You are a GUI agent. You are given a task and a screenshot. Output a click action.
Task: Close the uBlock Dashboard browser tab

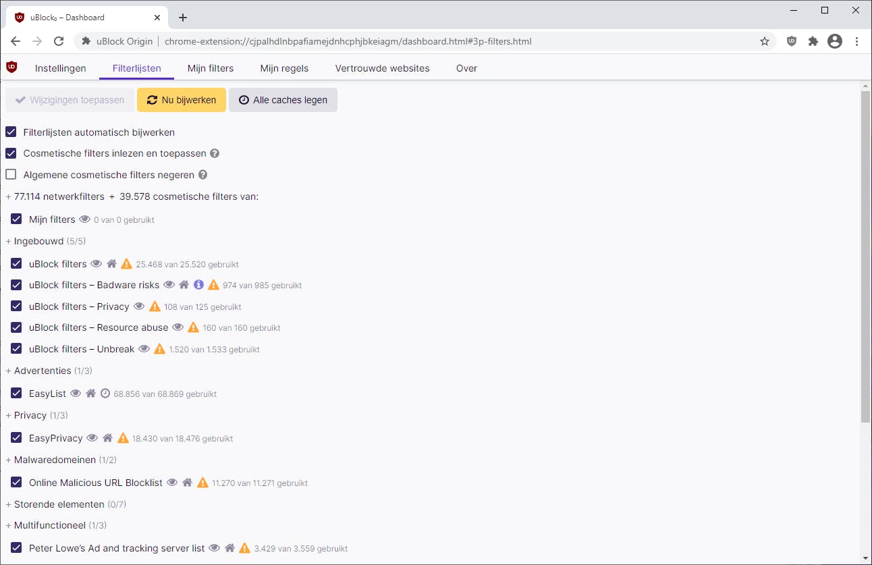coord(159,18)
